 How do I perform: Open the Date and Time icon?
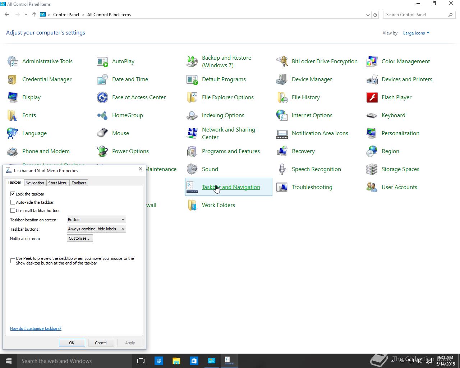(x=102, y=79)
